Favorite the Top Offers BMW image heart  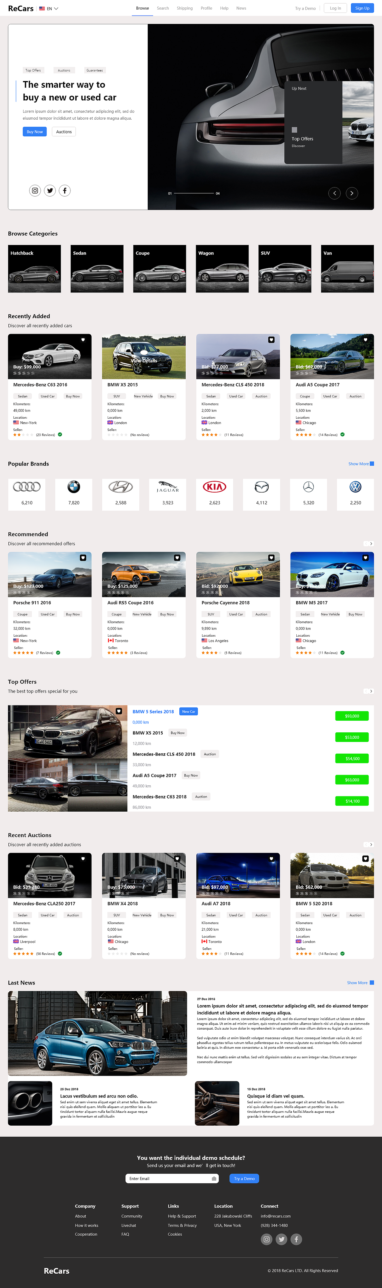click(x=119, y=711)
